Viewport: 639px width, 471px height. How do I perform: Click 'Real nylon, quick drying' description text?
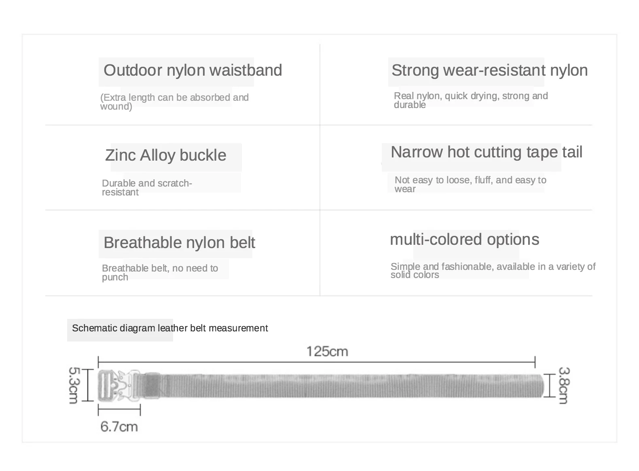[470, 100]
